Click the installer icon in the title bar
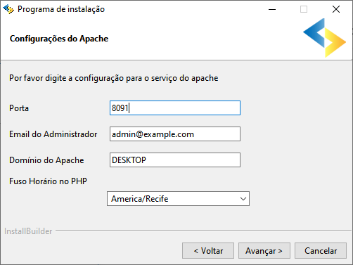353x265 pixels. [8, 9]
